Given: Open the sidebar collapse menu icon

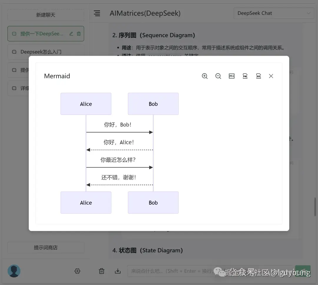Looking at the screenshot, I should 97,13.
